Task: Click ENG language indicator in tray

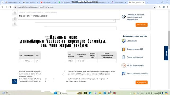Action: pos(142,93)
